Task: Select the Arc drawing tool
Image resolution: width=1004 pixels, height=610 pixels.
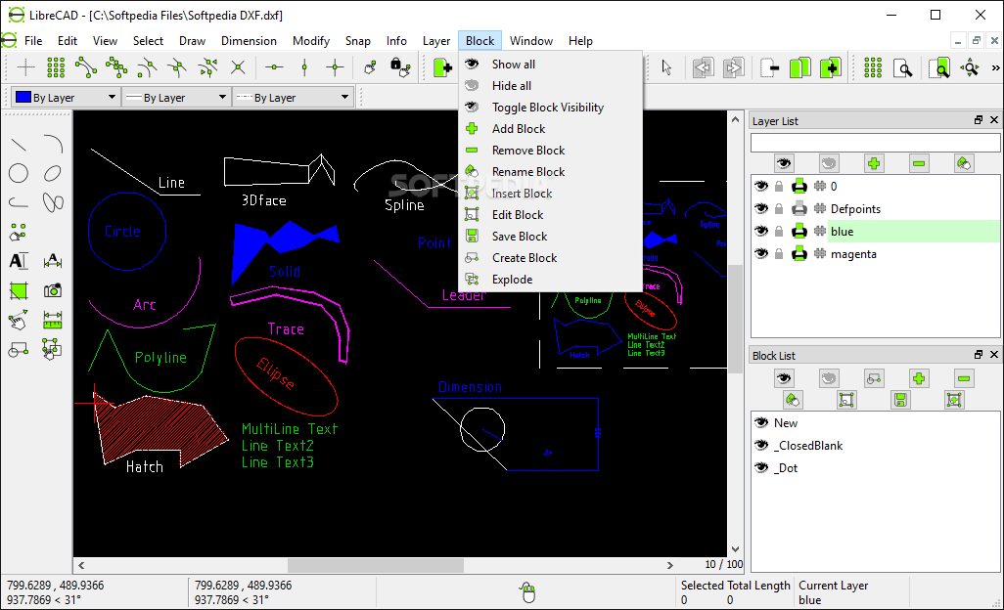Action: pyautogui.click(x=53, y=144)
